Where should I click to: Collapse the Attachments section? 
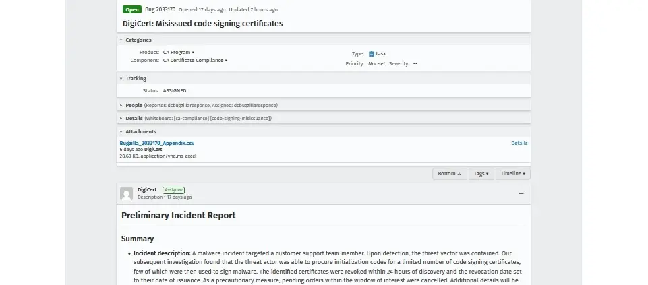coord(121,132)
